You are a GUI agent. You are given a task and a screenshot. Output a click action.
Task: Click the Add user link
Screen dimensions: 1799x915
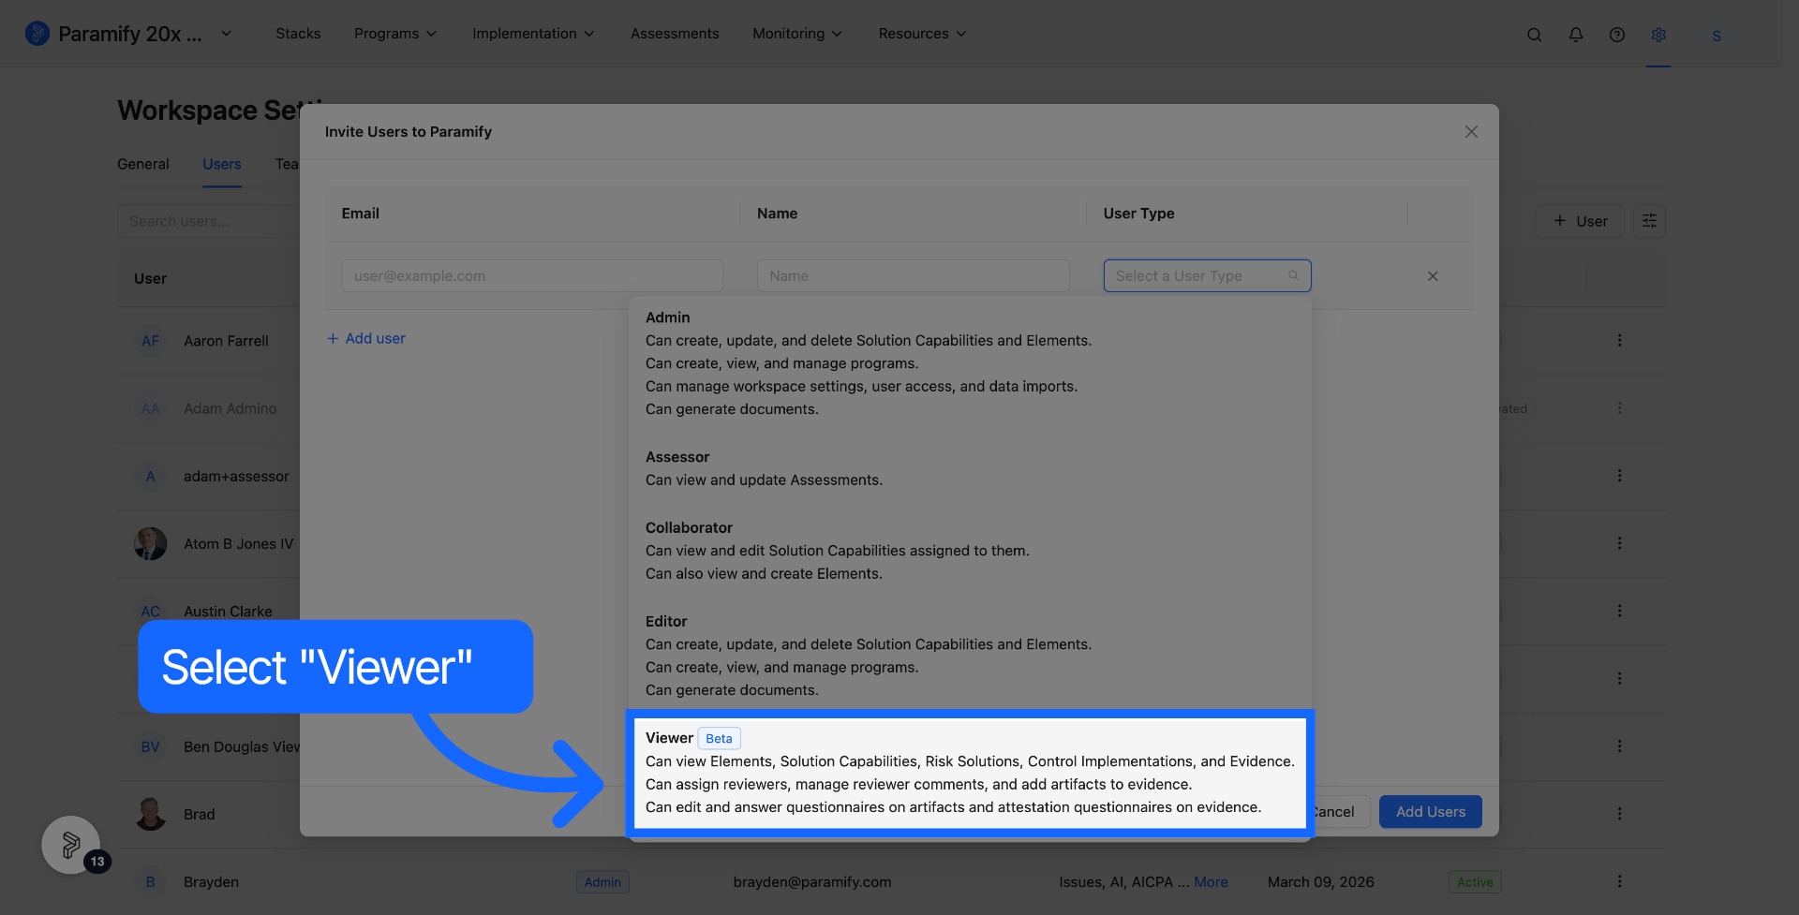click(366, 339)
